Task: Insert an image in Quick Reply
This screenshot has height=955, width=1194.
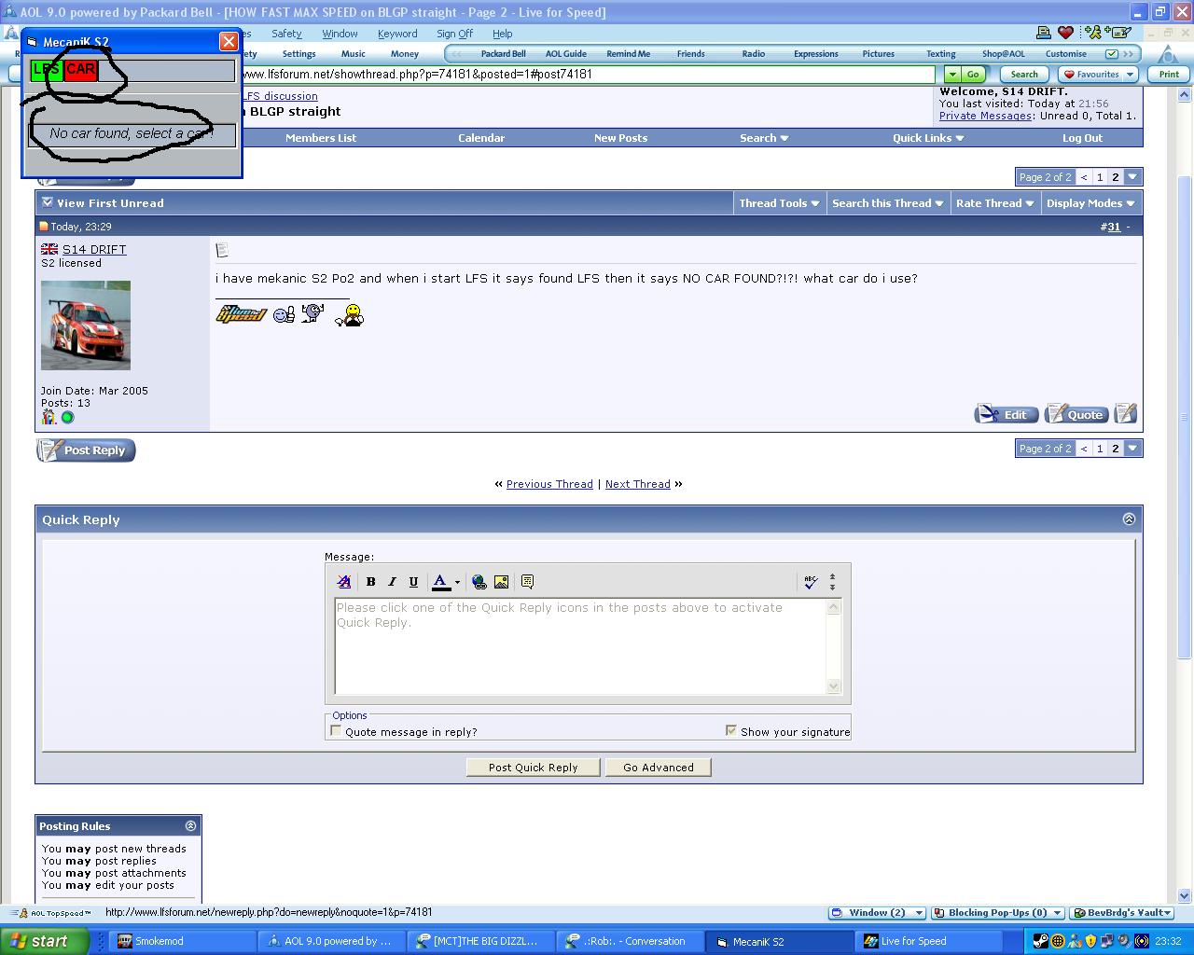Action: point(501,582)
